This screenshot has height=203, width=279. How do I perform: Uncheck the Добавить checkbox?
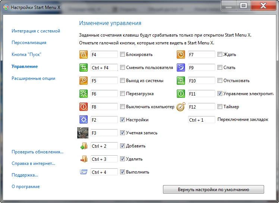[x=122, y=146]
